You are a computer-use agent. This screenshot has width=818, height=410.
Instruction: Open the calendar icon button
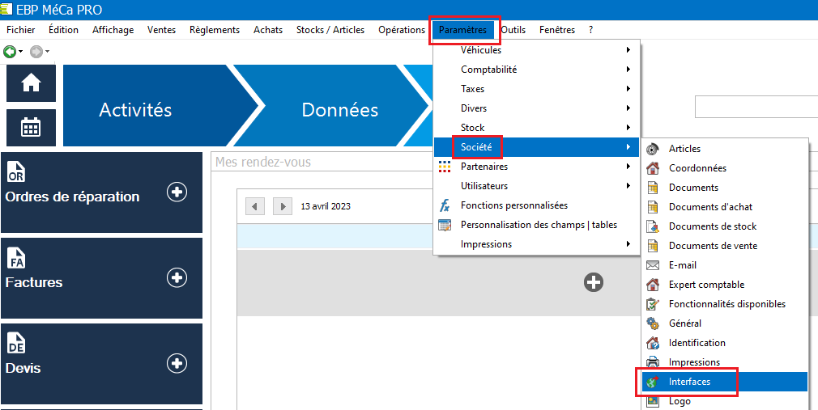(x=31, y=127)
